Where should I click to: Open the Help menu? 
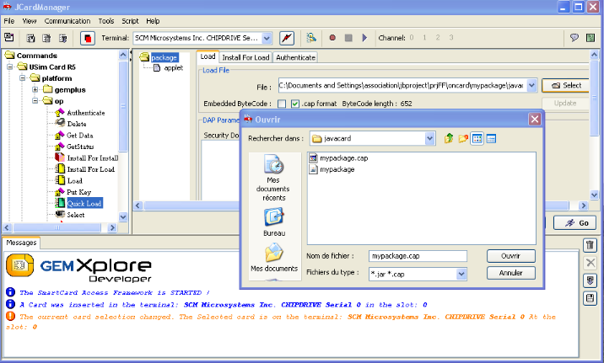pos(153,21)
